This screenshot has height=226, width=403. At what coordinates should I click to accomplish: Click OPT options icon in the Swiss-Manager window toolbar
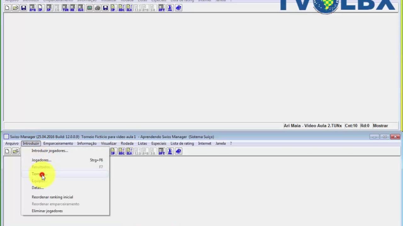[x=162, y=151]
